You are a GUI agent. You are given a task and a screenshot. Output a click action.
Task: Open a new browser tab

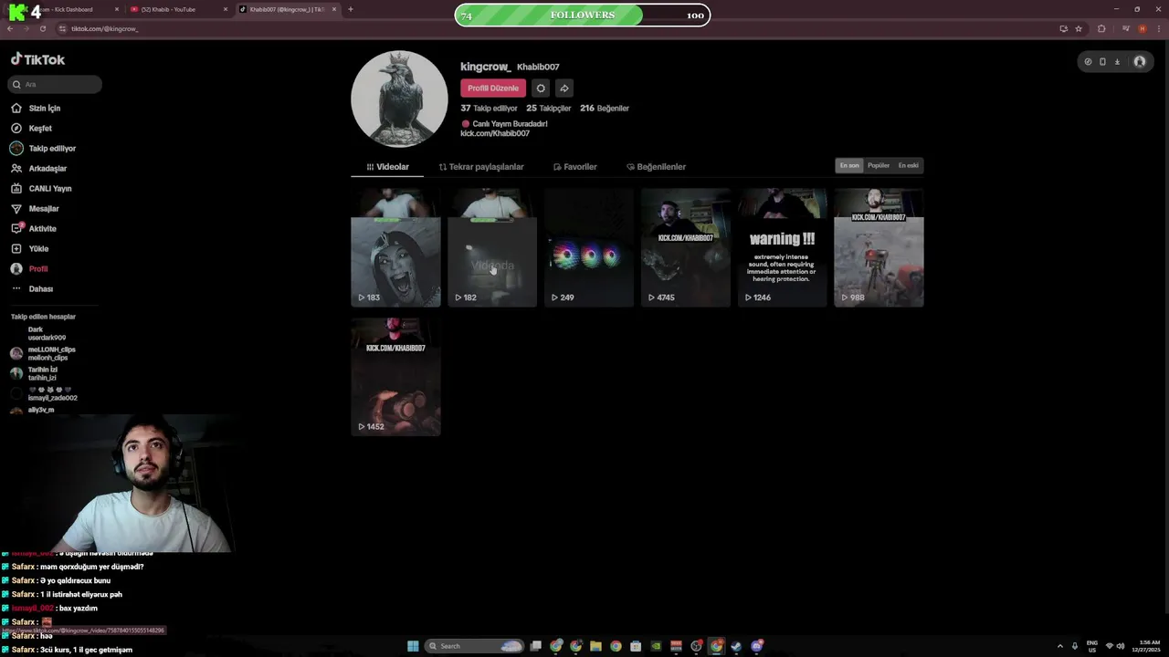[351, 9]
